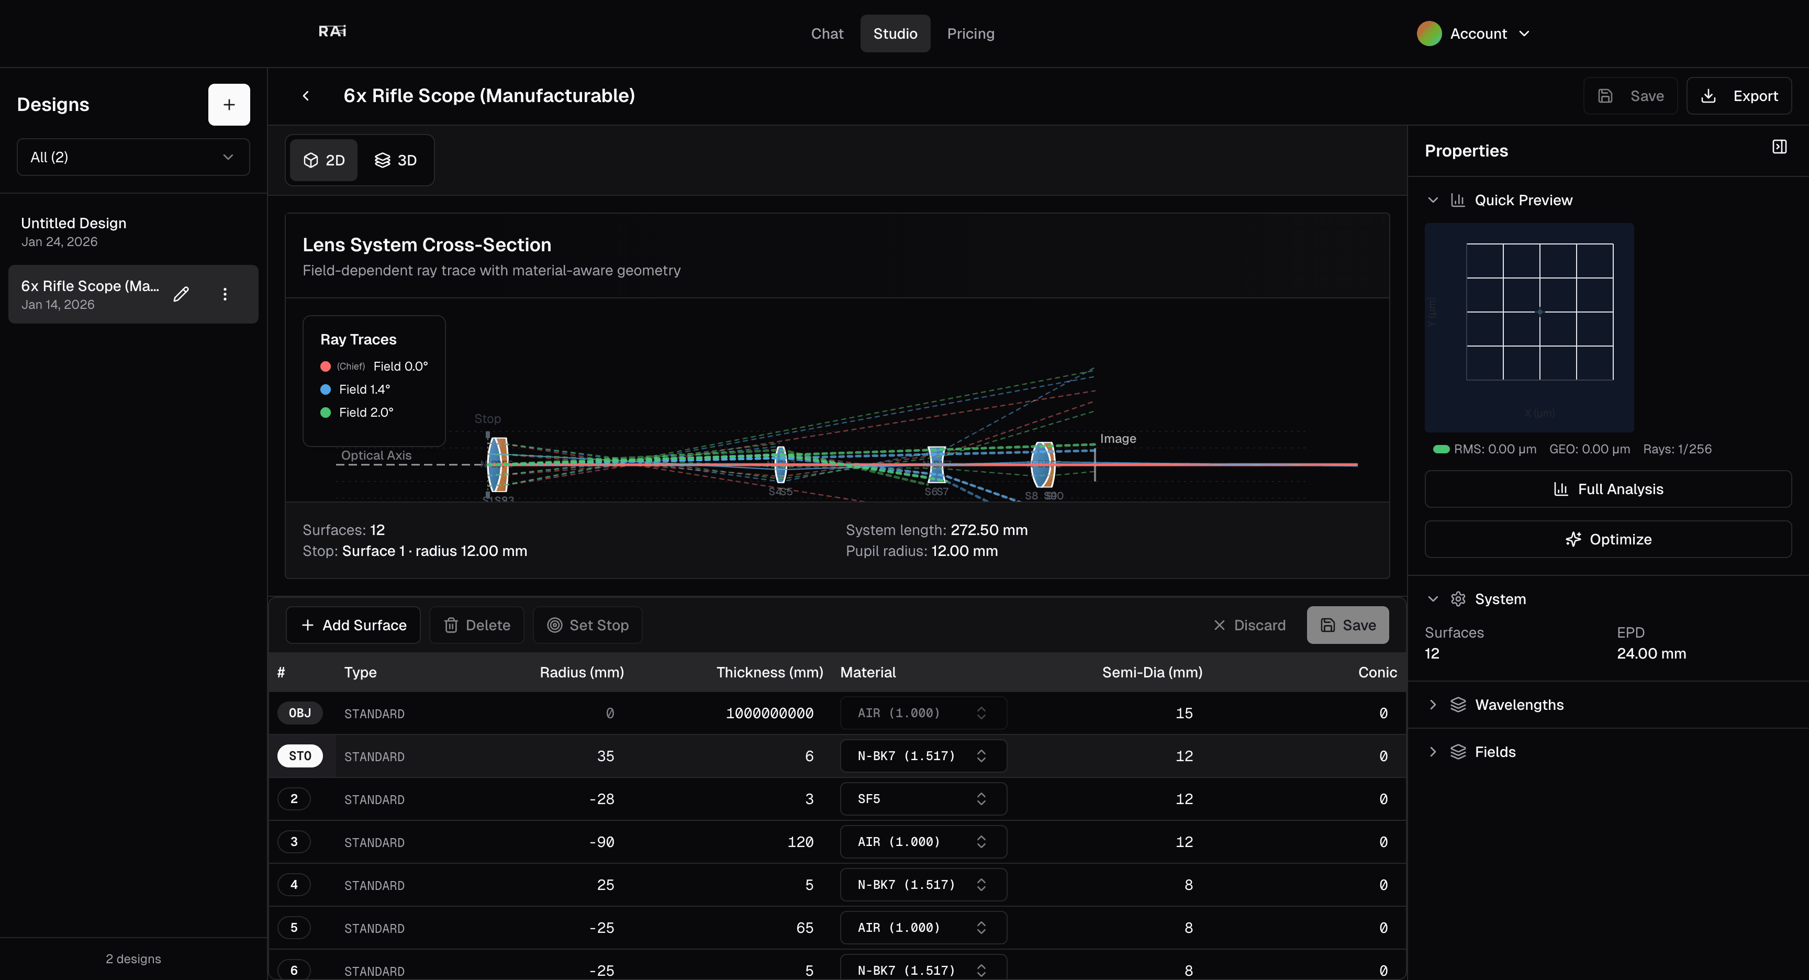The width and height of the screenshot is (1809, 980).
Task: Click the pencil rename icon on 6x Rifle Scope
Action: coord(181,294)
